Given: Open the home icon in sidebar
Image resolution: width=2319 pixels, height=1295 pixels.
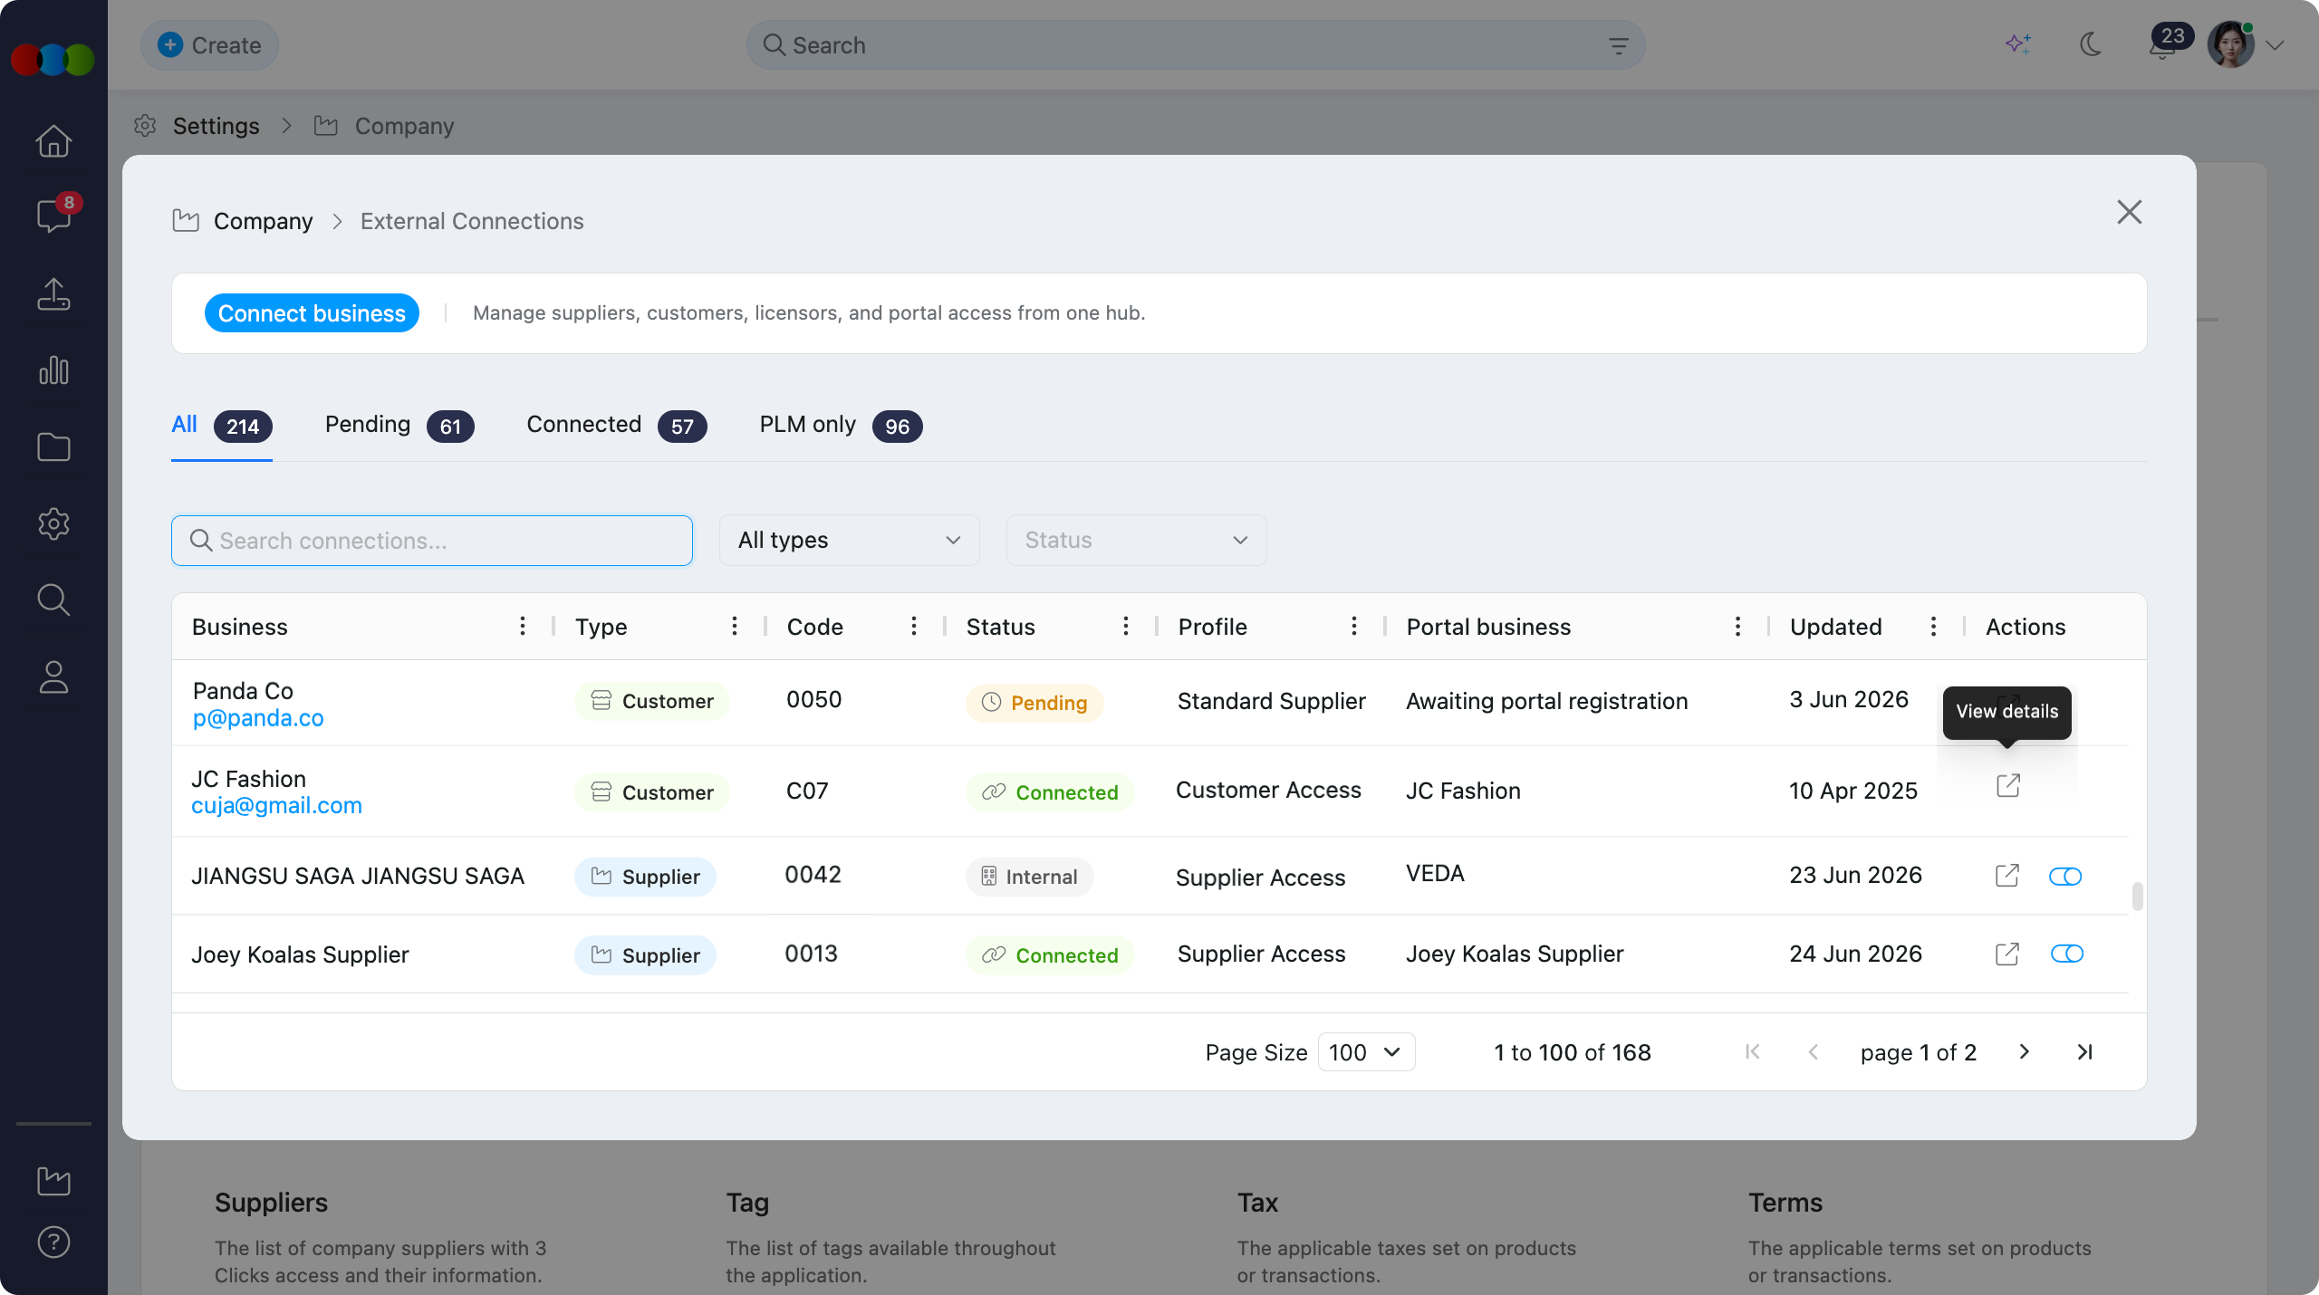Looking at the screenshot, I should [53, 140].
